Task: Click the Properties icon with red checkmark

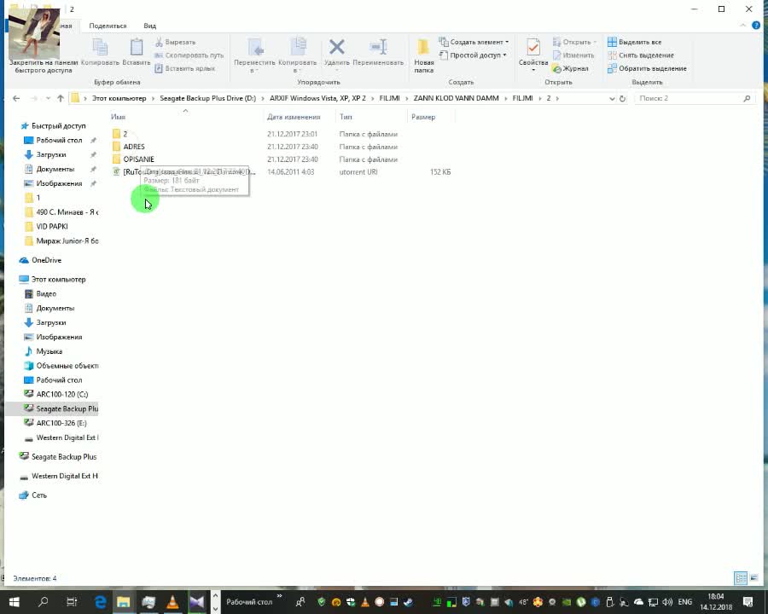Action: (533, 51)
